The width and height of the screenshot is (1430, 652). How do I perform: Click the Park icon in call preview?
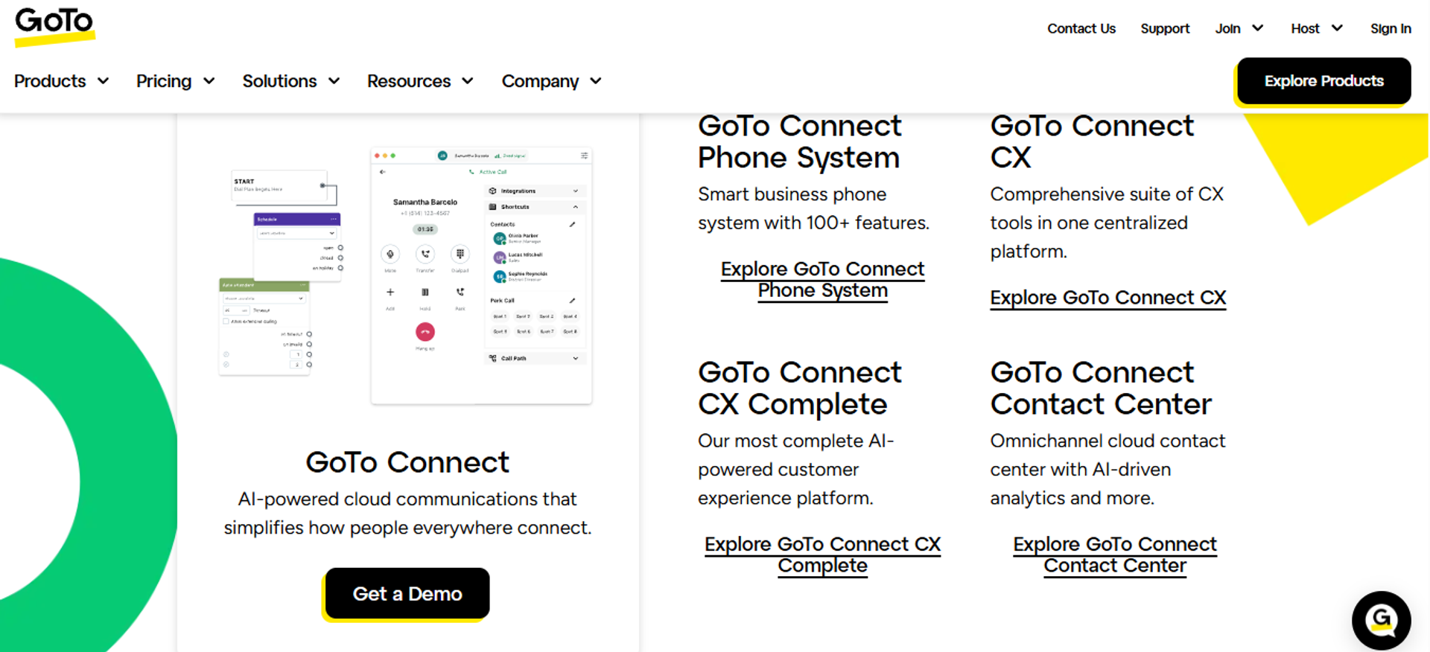tap(460, 293)
